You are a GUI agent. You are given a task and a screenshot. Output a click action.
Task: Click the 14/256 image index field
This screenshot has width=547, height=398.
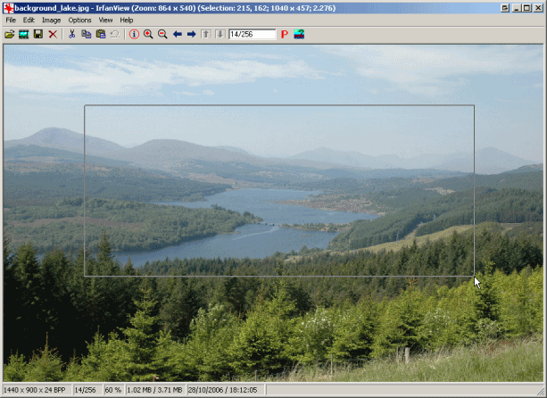(x=252, y=34)
